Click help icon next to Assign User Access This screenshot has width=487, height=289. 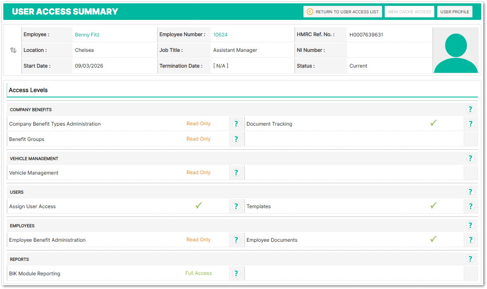pyautogui.click(x=236, y=206)
